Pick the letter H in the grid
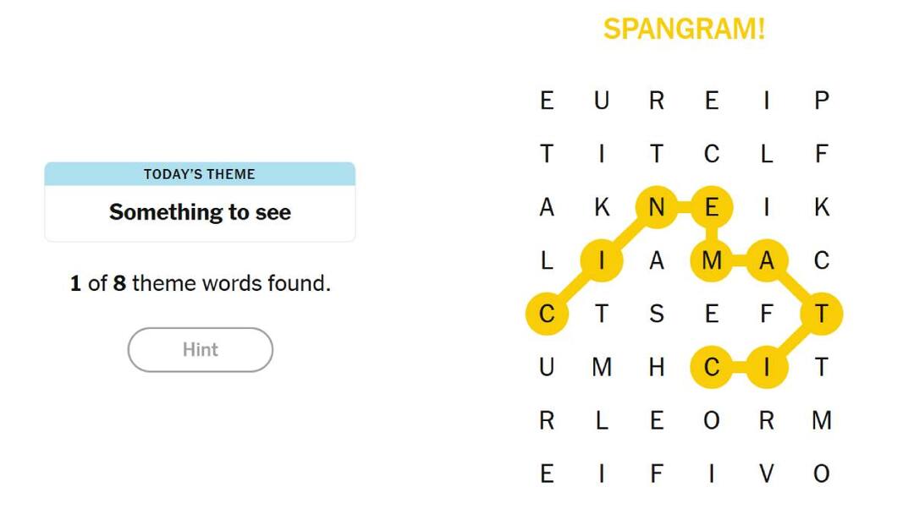Image resolution: width=914 pixels, height=514 pixels. [656, 368]
